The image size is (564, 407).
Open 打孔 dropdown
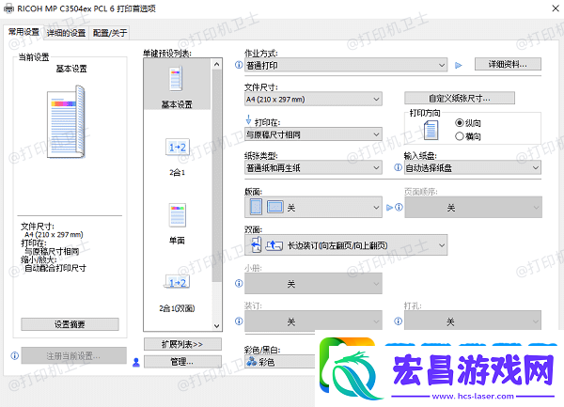472,321
